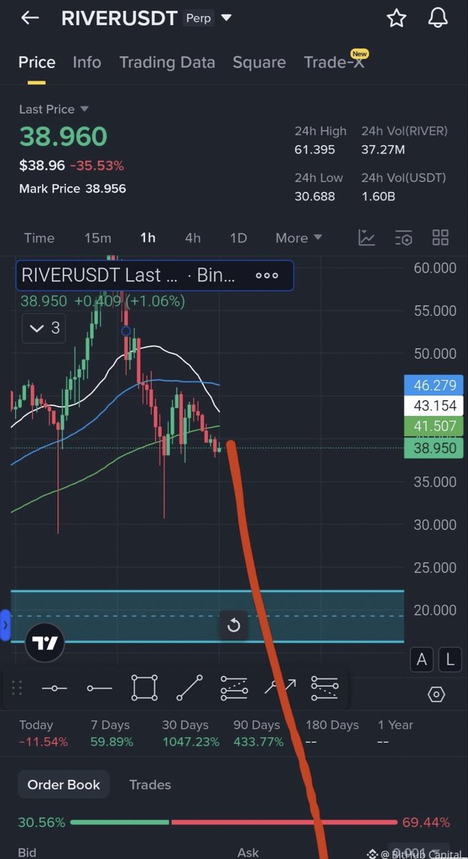Viewport: 468px width, 859px height.
Task: Click the 43.154 white price label
Action: [x=435, y=406]
